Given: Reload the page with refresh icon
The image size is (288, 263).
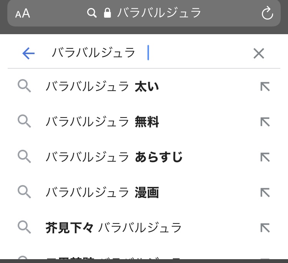Looking at the screenshot, I should tap(267, 13).
